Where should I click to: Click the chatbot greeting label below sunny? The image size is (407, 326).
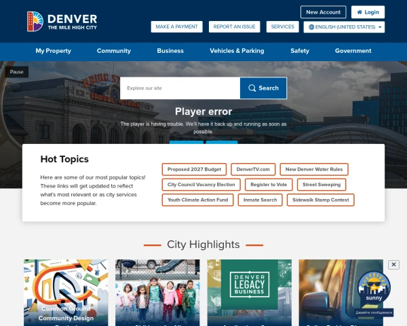point(374,312)
